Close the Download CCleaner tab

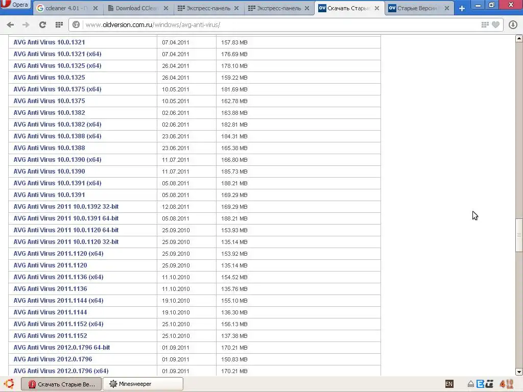pos(166,8)
